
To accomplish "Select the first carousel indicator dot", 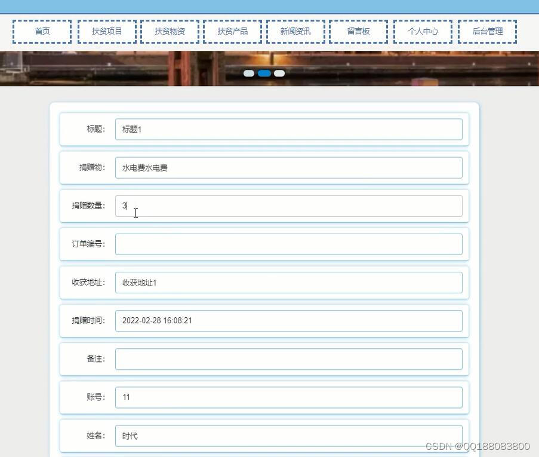I will tap(249, 73).
